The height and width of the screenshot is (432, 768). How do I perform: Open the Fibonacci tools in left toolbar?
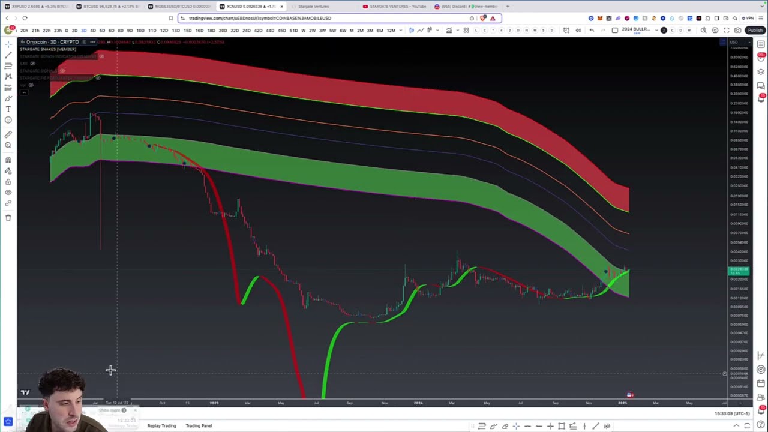tap(8, 65)
